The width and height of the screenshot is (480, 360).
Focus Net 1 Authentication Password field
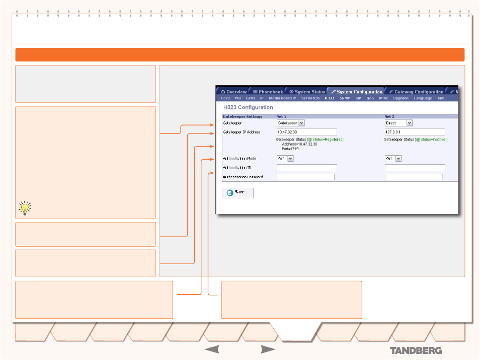point(305,177)
